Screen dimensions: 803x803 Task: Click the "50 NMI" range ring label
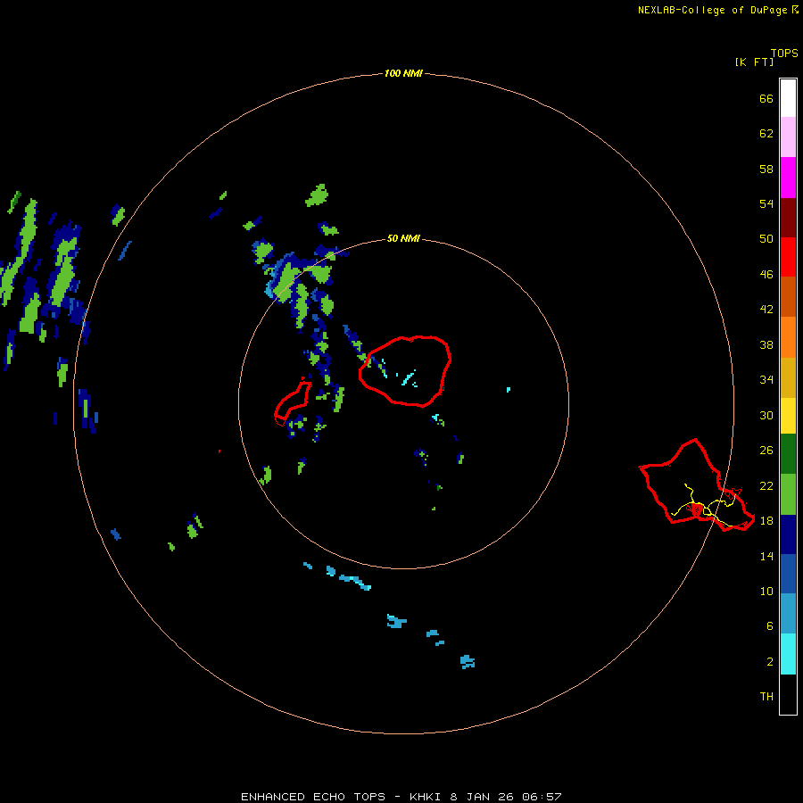point(403,238)
